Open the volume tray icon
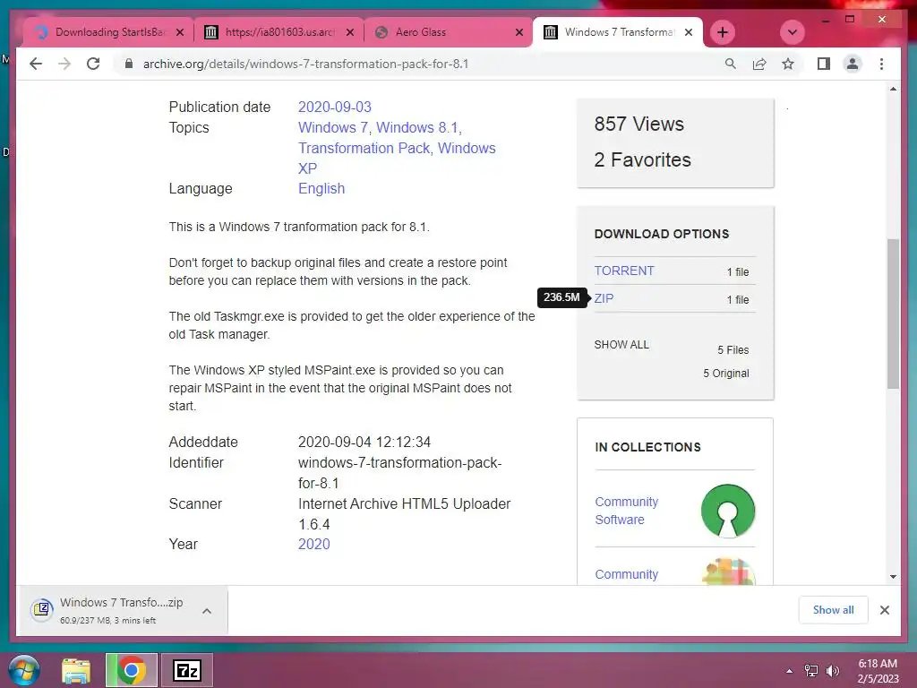917x688 pixels. coord(832,671)
